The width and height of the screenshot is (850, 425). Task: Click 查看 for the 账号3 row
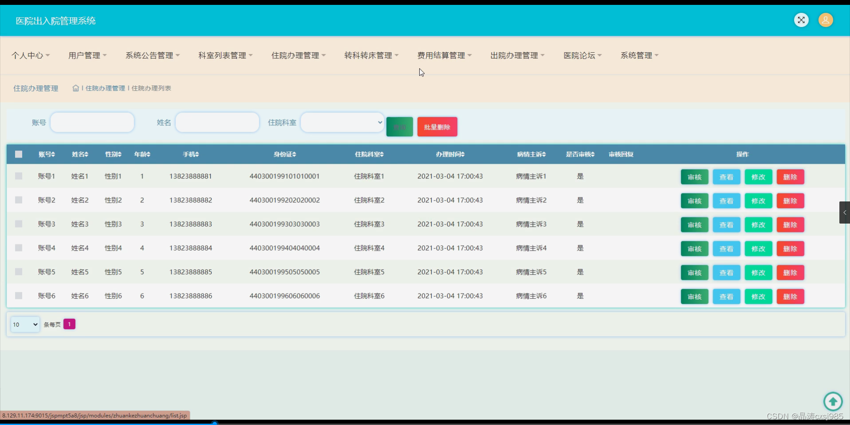tap(726, 225)
